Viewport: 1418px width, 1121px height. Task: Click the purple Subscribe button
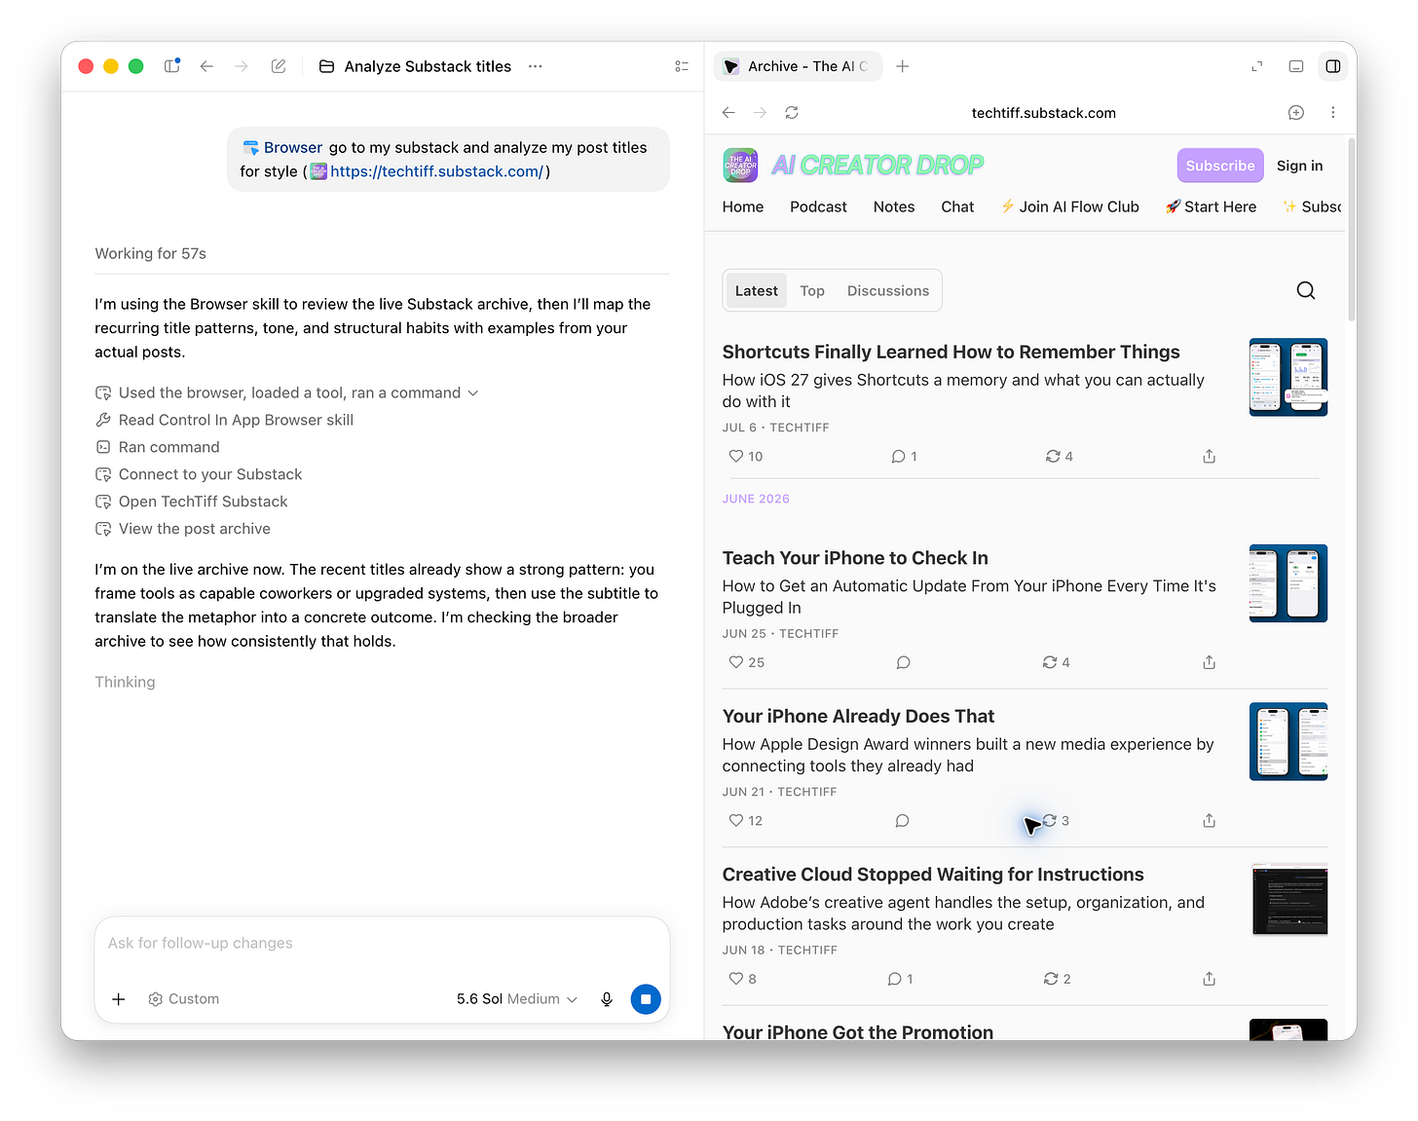click(1220, 166)
